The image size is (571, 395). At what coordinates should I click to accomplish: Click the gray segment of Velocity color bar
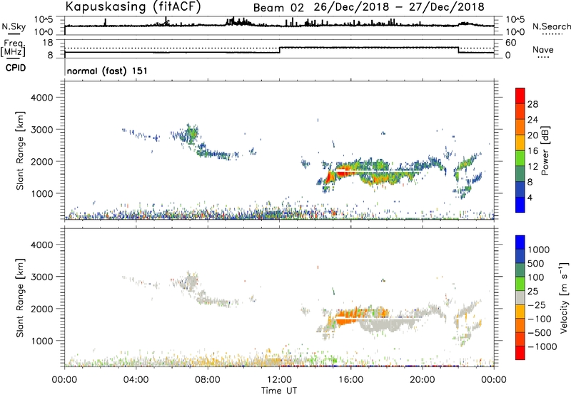pos(520,297)
